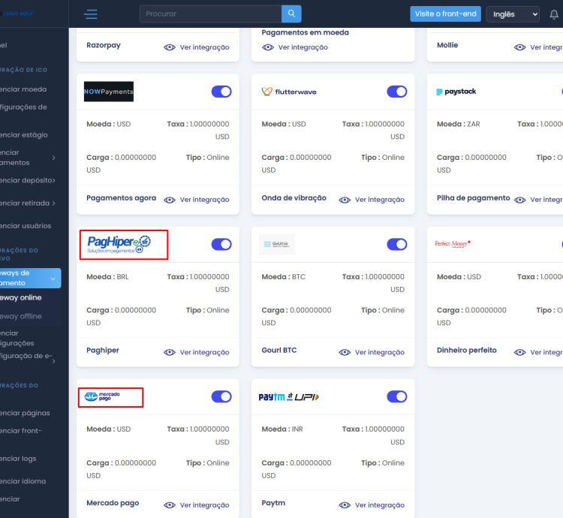Click Ver integração link for Mercado pago
This screenshot has width=563, height=518.
point(204,505)
